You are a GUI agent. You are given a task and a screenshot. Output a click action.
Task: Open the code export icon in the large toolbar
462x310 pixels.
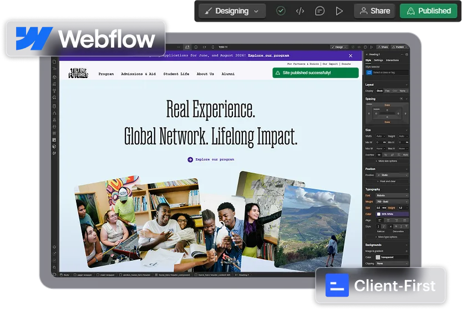coord(300,11)
